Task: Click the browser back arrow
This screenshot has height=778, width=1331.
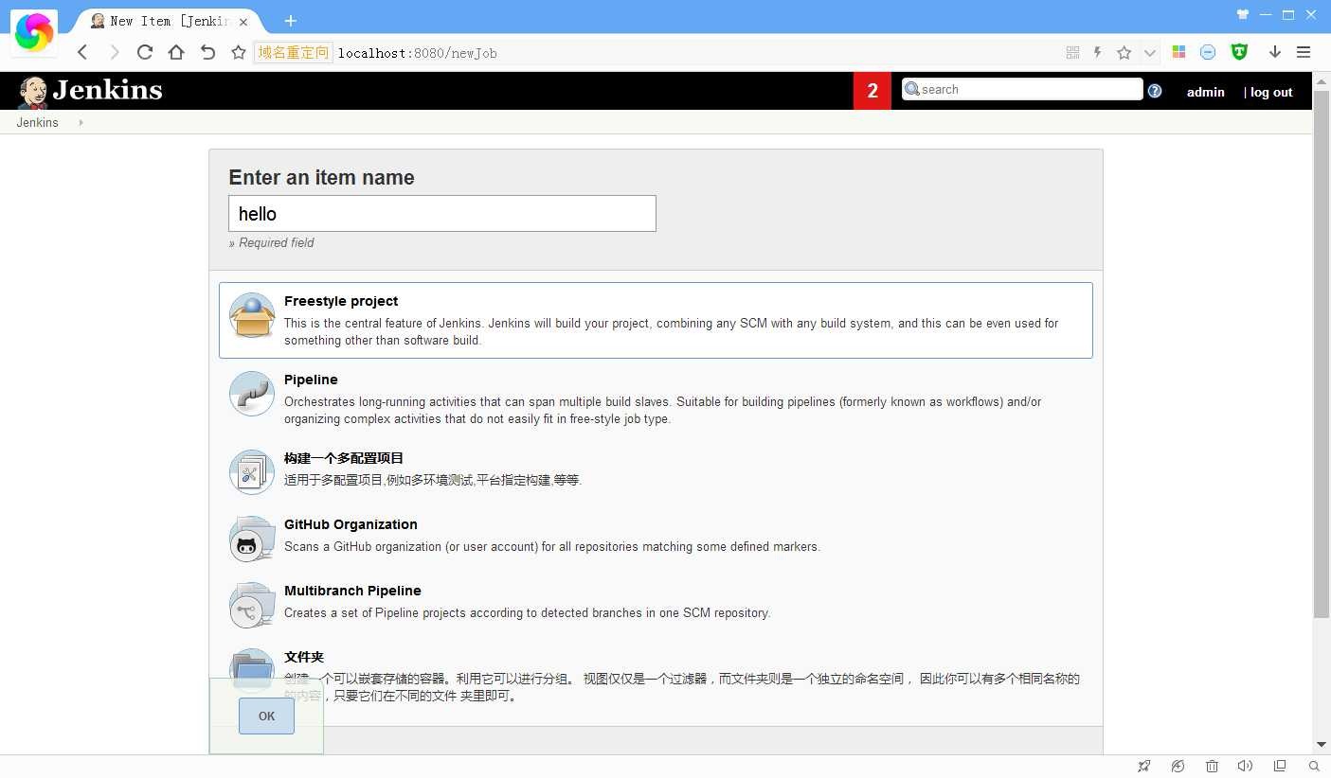Action: (x=82, y=52)
